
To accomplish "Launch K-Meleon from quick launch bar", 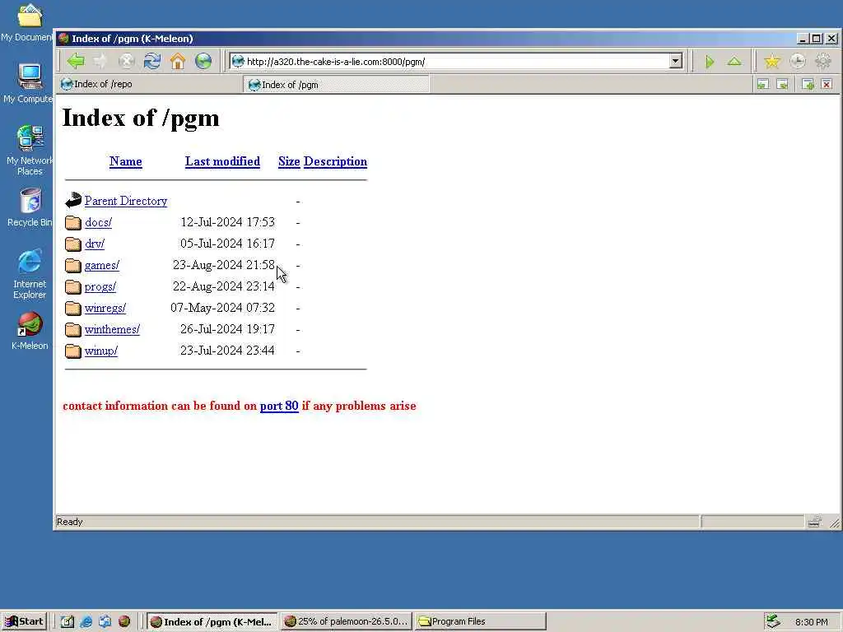I will (124, 622).
